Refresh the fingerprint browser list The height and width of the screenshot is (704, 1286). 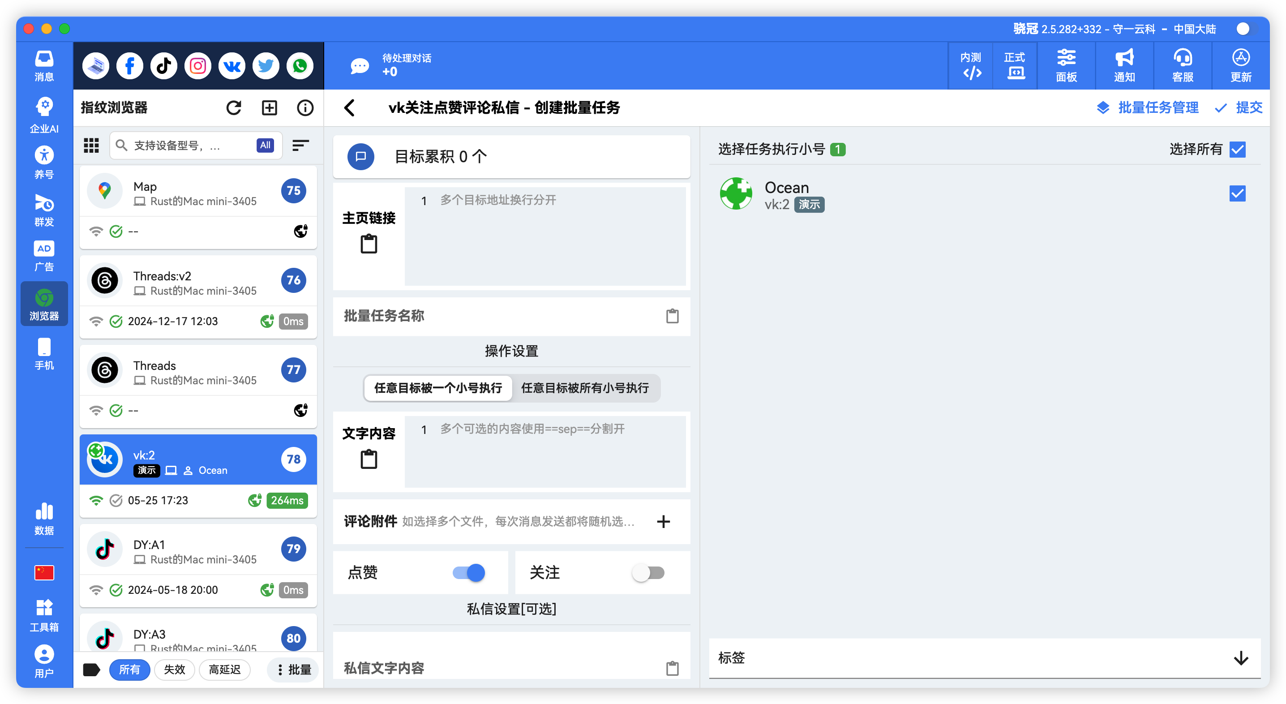pyautogui.click(x=234, y=107)
